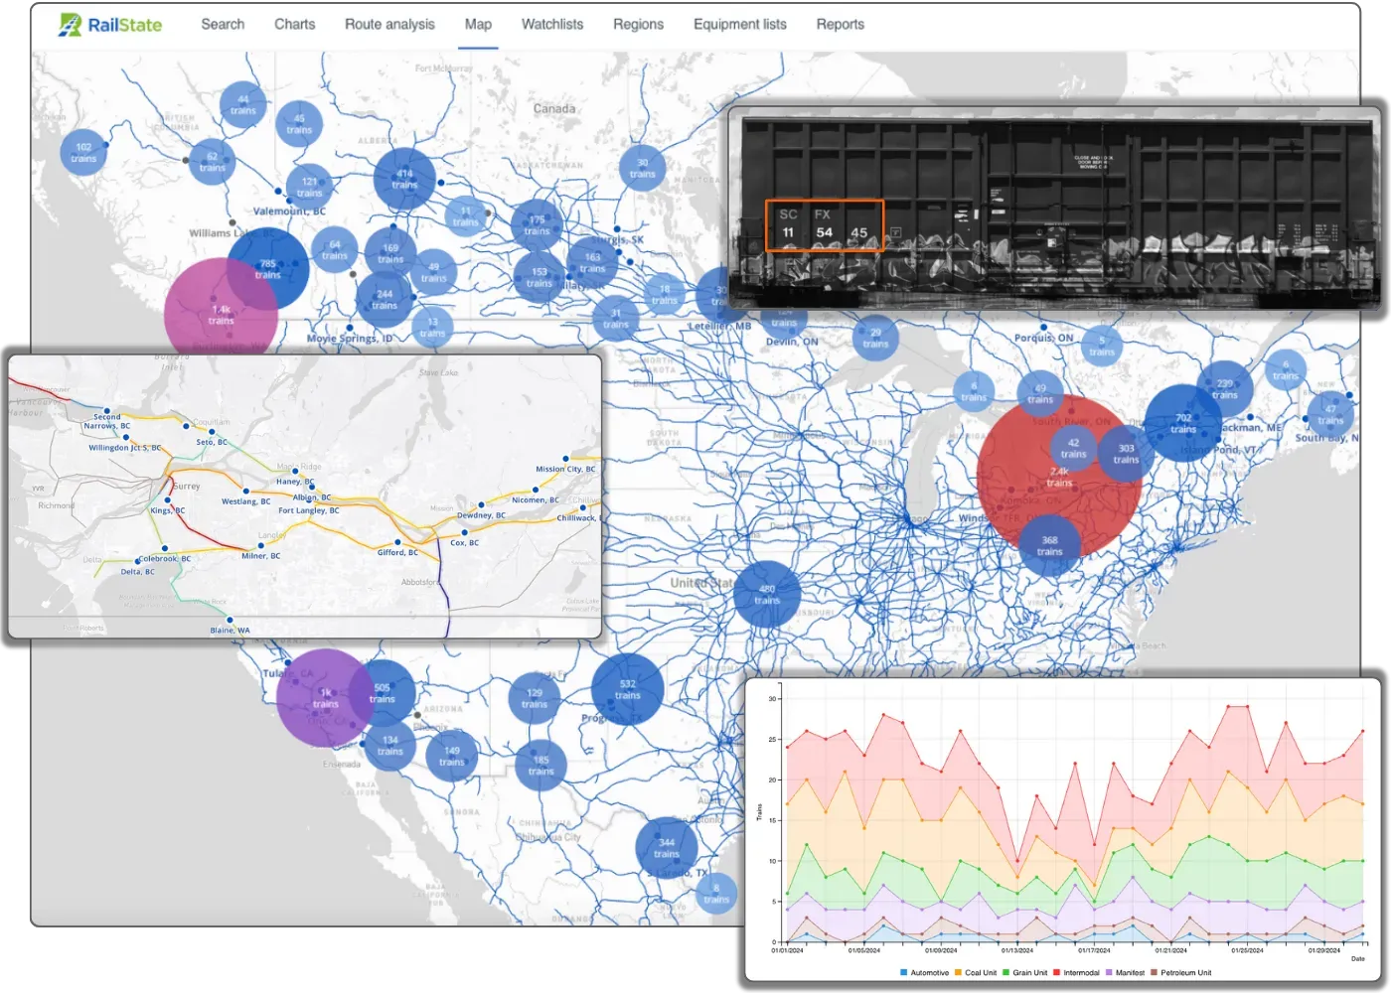
Task: Click the 344 trains cluster
Action: 667,848
